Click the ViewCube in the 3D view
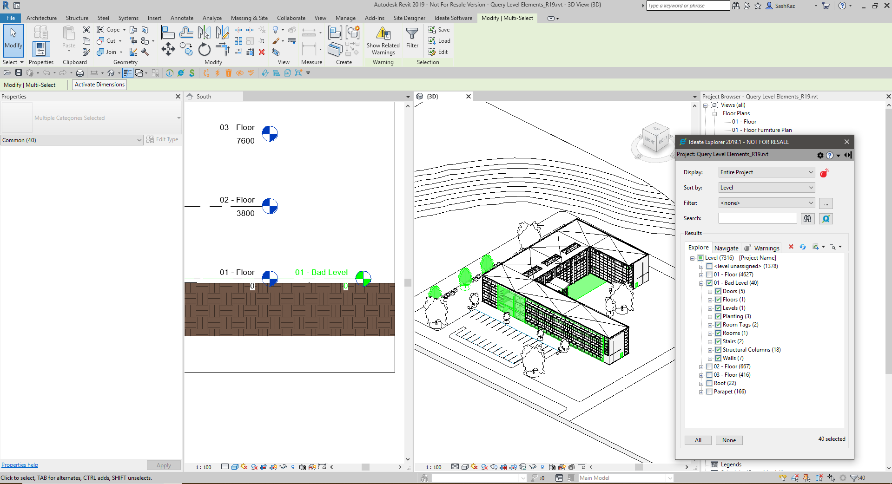The height and width of the screenshot is (484, 892). 654,137
